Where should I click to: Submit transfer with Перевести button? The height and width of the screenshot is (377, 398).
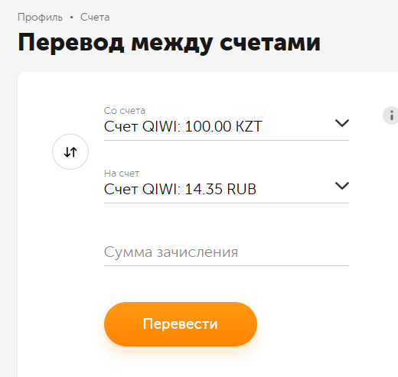click(181, 324)
